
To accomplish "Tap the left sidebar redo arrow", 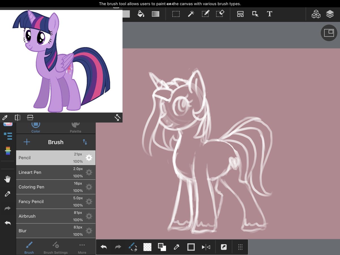I will click(8, 209).
